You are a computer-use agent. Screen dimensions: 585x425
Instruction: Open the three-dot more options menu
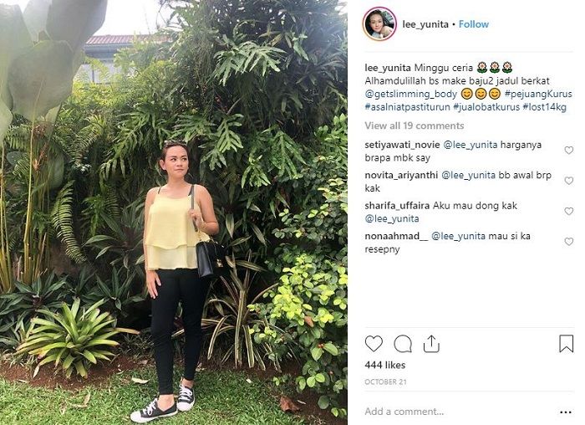[x=566, y=412]
